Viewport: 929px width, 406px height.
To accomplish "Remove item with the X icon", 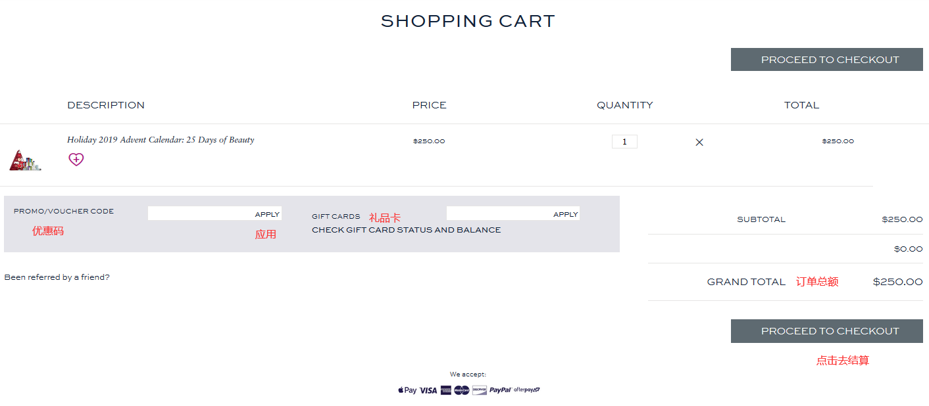I will tap(699, 142).
